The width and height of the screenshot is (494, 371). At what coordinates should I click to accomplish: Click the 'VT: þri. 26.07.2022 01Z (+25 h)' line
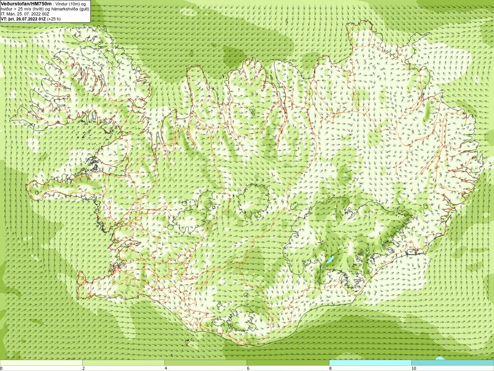30,19
